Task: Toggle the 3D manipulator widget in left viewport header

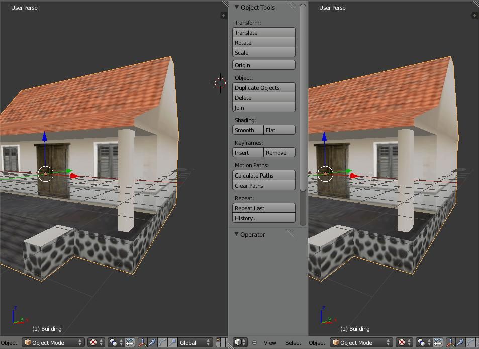Action: pyautogui.click(x=143, y=343)
